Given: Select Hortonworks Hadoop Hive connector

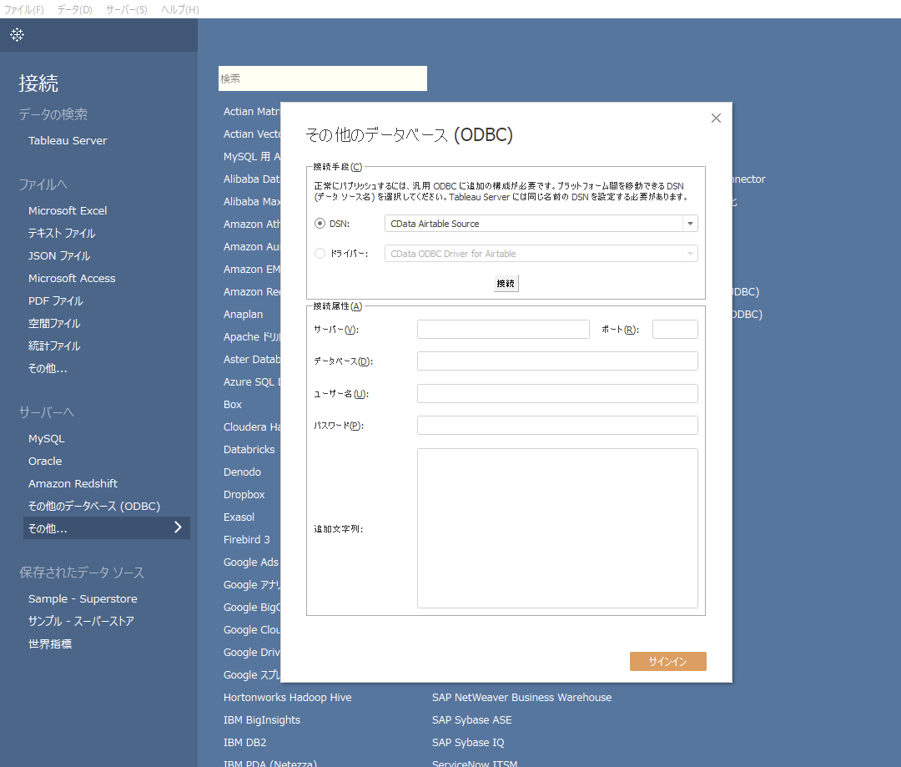Looking at the screenshot, I should point(287,698).
